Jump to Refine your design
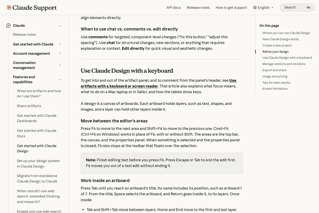This screenshot has height=213, width=319. click(x=275, y=52)
